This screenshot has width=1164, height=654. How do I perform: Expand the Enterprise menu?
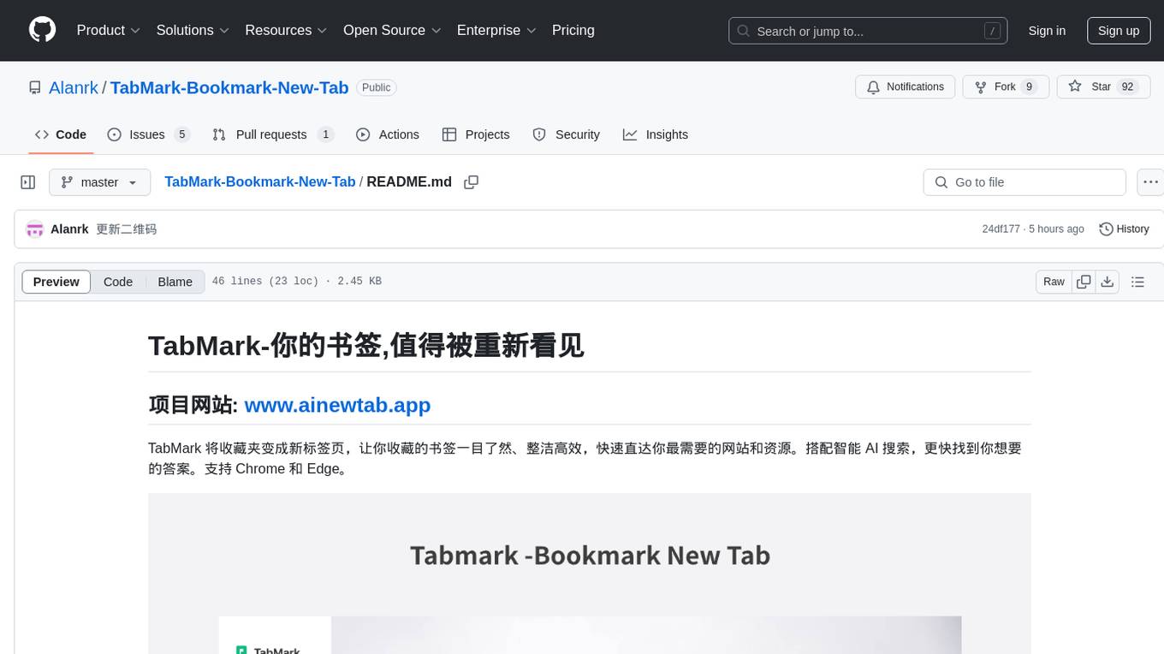[x=496, y=30]
